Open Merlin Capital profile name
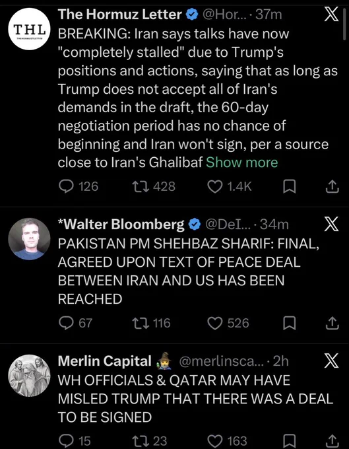The height and width of the screenshot is (449, 349). [x=105, y=361]
